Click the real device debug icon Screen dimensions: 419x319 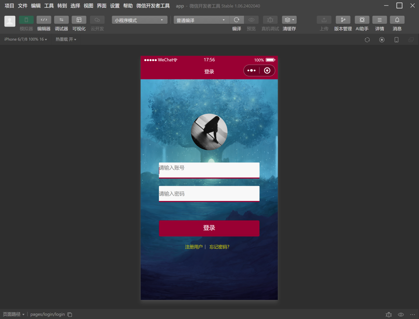270,20
